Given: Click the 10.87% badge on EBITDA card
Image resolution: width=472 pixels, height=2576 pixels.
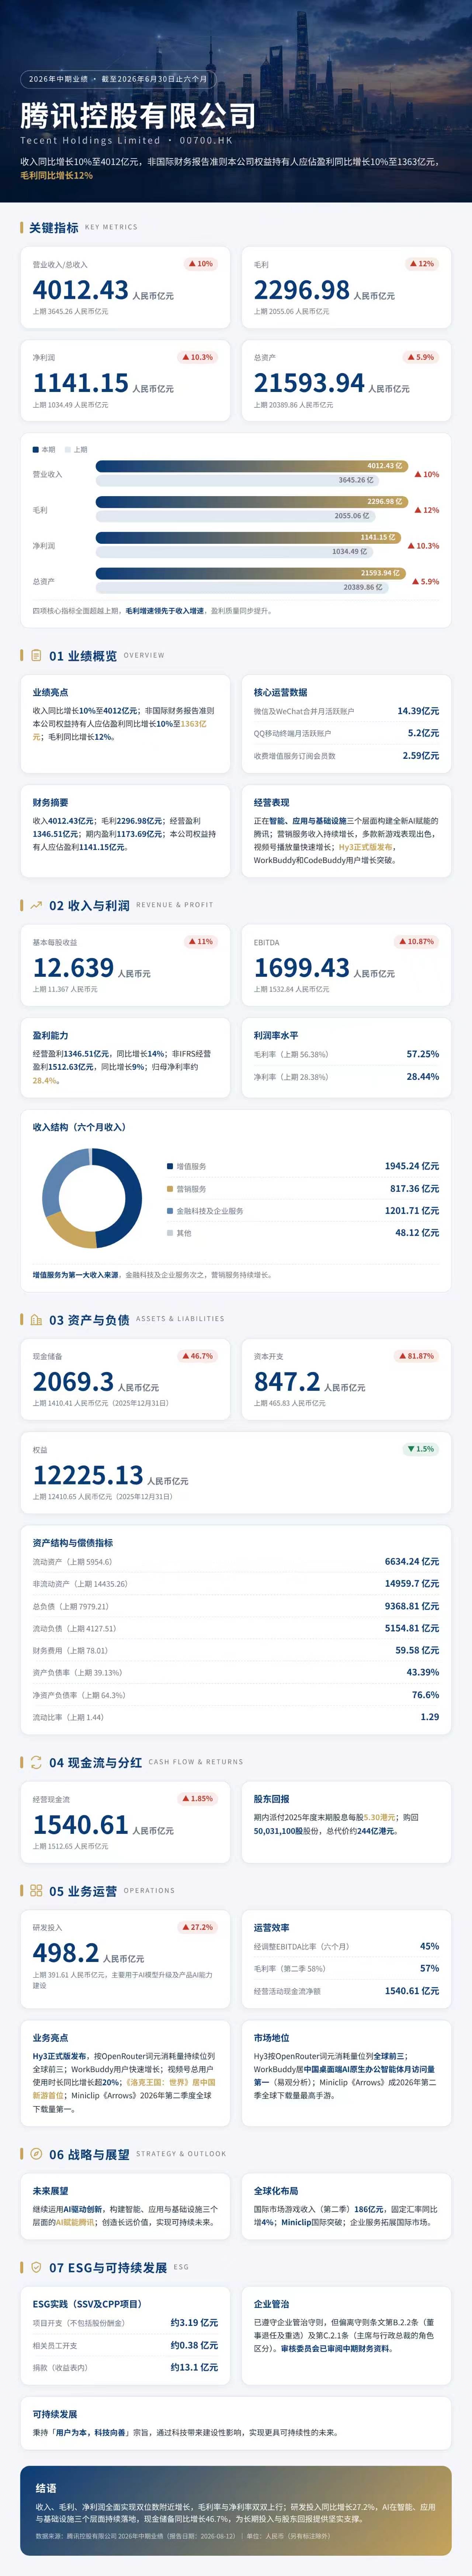Looking at the screenshot, I should pyautogui.click(x=416, y=942).
